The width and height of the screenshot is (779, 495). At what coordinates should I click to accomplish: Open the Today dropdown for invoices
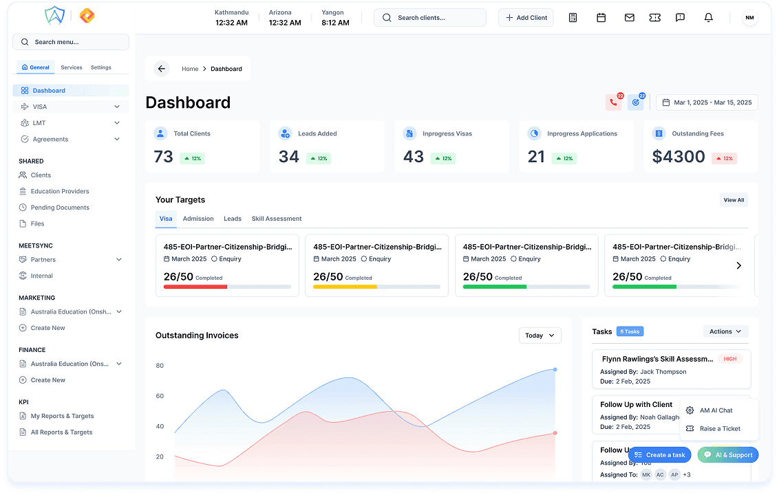[x=540, y=335]
